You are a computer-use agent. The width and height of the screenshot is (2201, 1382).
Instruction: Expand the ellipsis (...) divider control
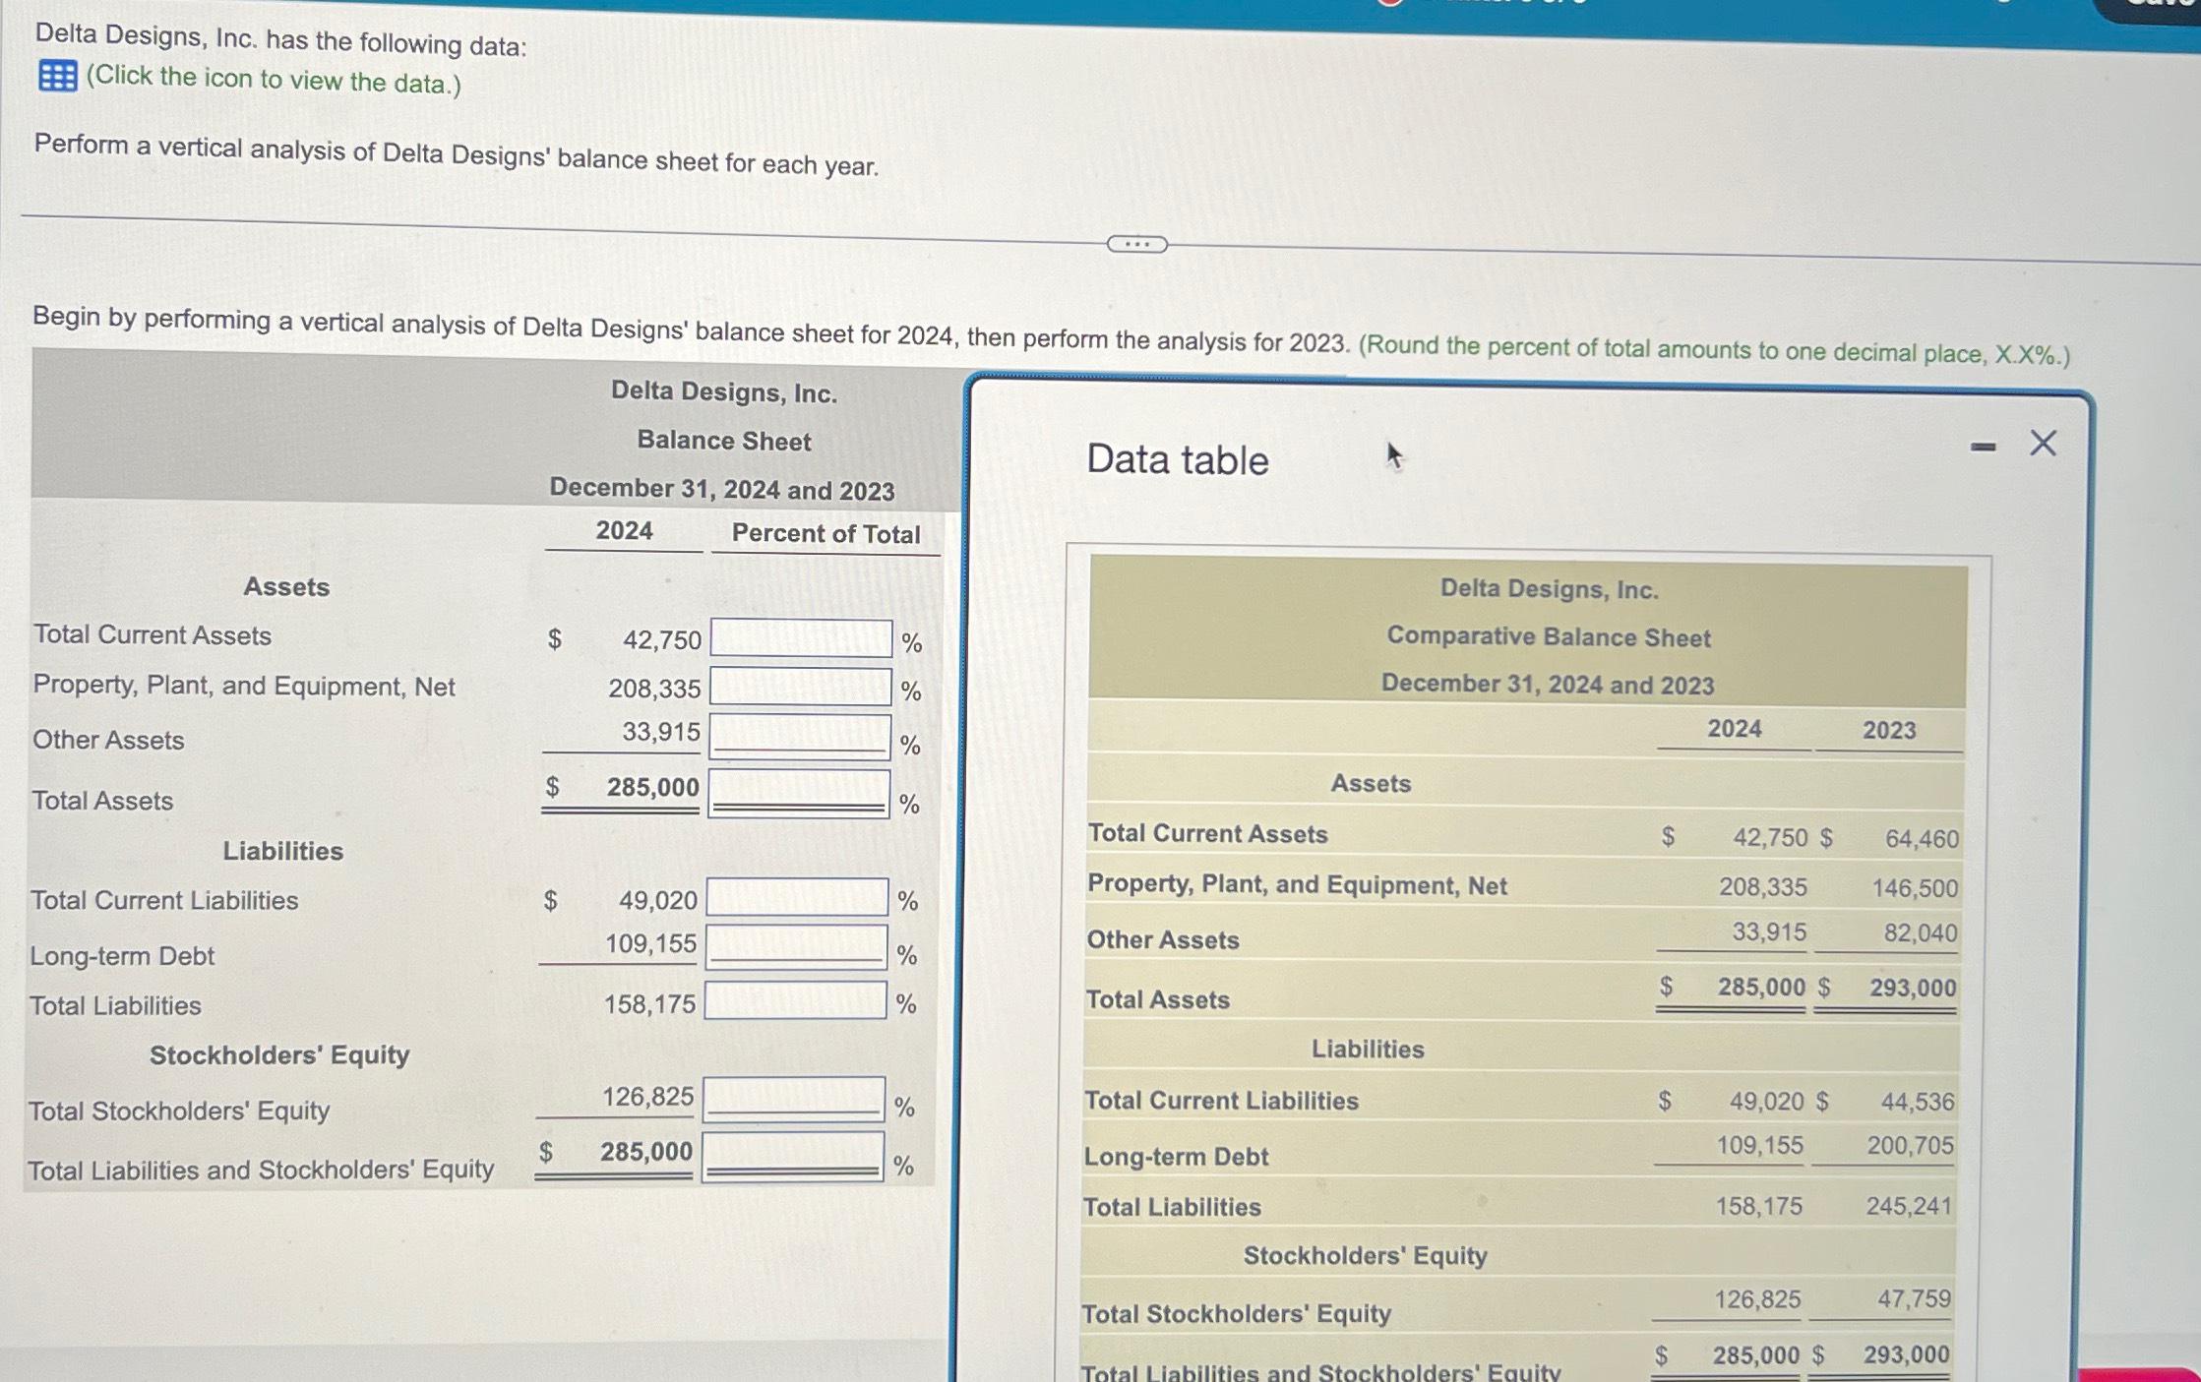[x=1136, y=244]
